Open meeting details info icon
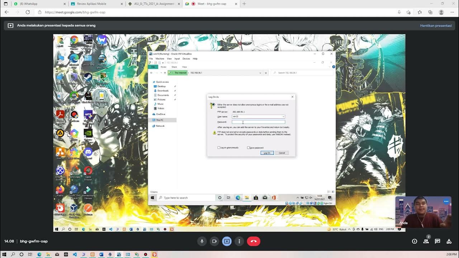Viewport: 459px width, 258px height. pos(415,241)
